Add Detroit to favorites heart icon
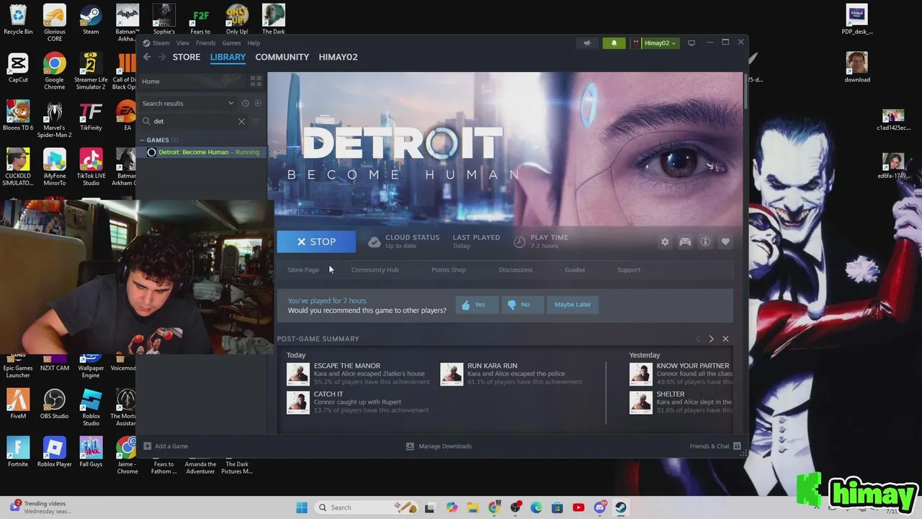 click(725, 242)
